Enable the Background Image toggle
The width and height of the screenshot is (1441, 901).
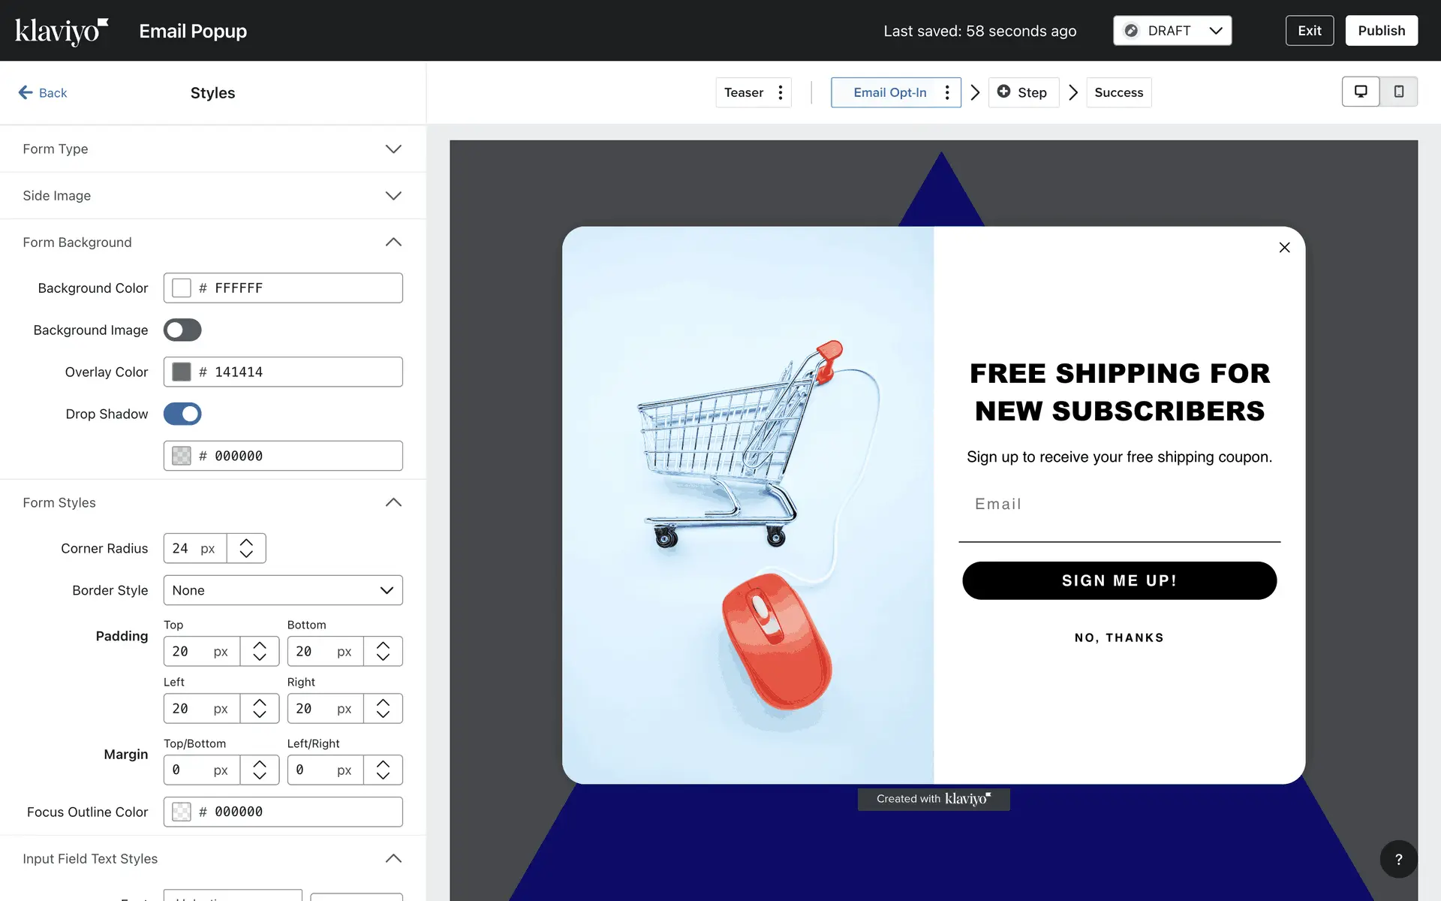tap(182, 330)
